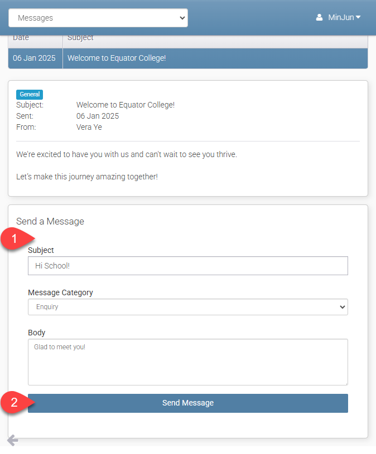Screen dimensions: 376x454
Task: Click into the Body text area
Action: pyautogui.click(x=187, y=362)
